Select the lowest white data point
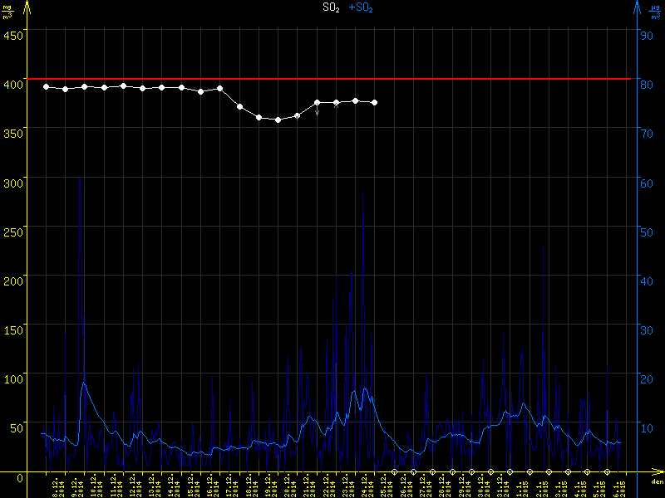The height and width of the screenshot is (498, 665). tap(278, 120)
